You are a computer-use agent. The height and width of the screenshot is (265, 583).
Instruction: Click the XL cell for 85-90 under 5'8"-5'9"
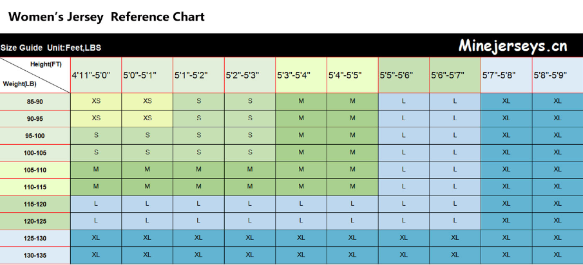[x=558, y=102]
